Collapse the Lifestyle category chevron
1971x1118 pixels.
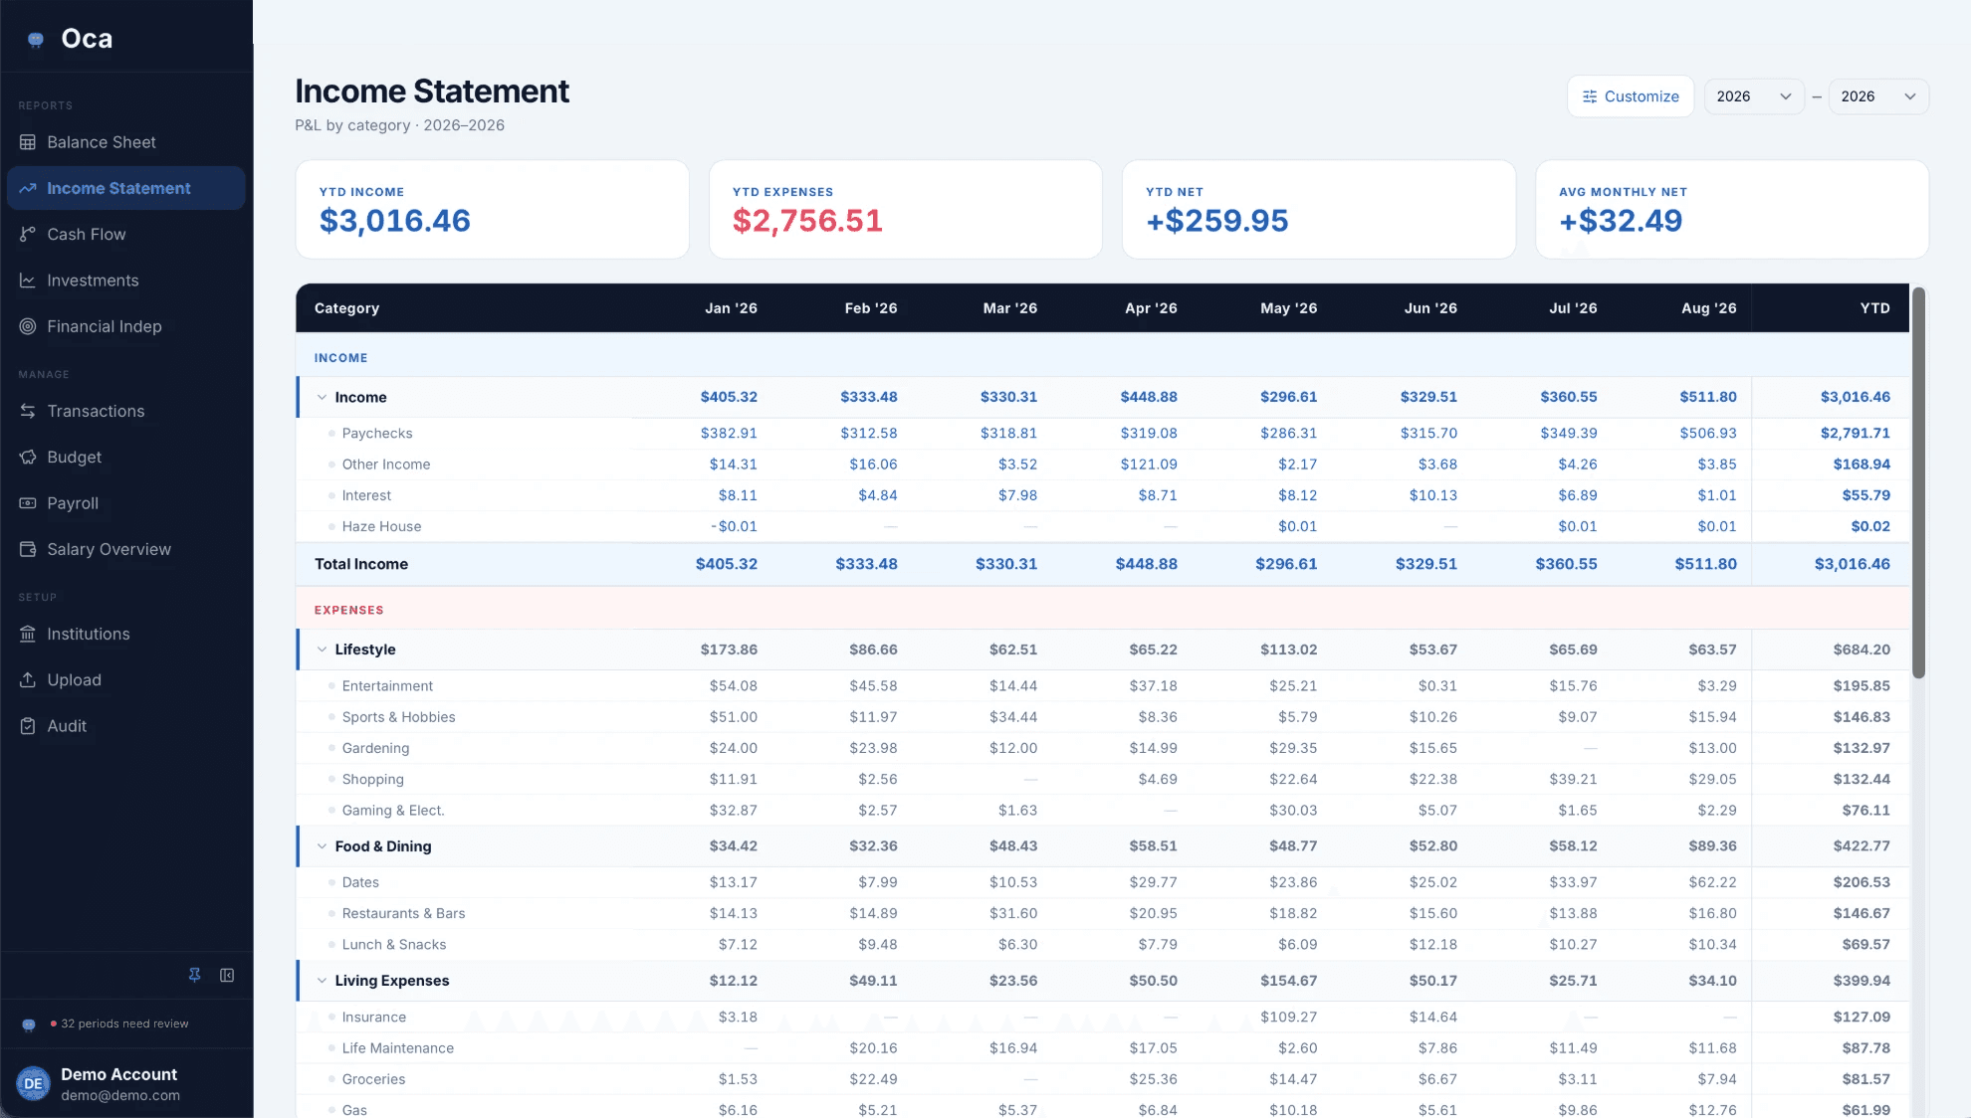point(322,650)
